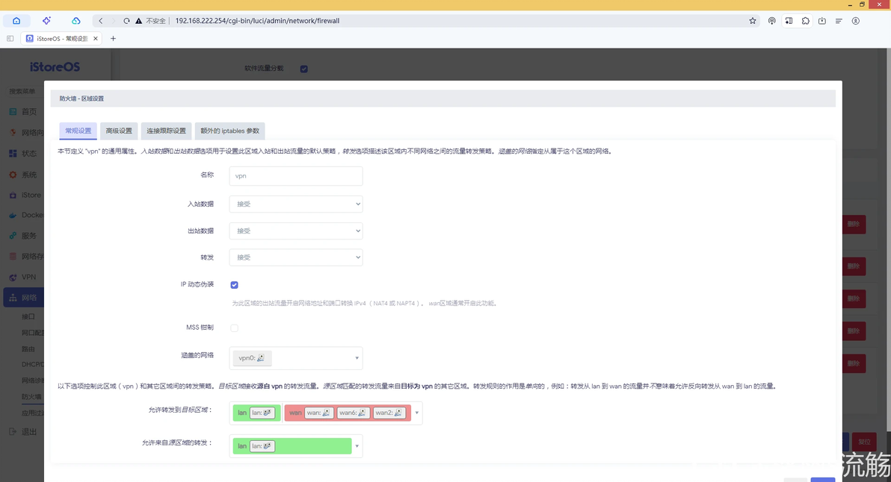This screenshot has width=891, height=482.
Task: Open the 转发 policy dropdown
Action: 295,257
